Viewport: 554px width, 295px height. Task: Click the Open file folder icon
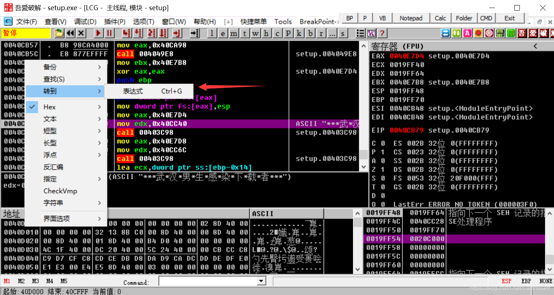tap(59, 33)
